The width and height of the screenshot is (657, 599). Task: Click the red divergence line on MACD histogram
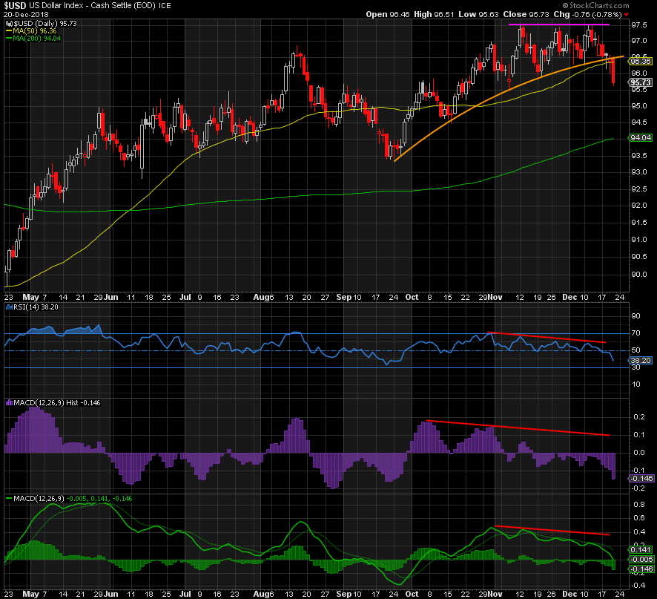click(x=519, y=428)
